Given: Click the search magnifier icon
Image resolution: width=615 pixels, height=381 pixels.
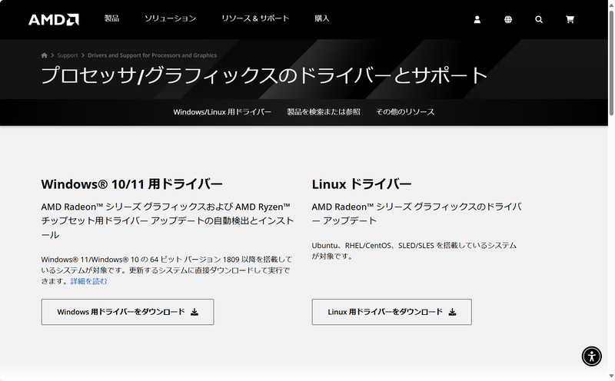Looking at the screenshot, I should (539, 19).
